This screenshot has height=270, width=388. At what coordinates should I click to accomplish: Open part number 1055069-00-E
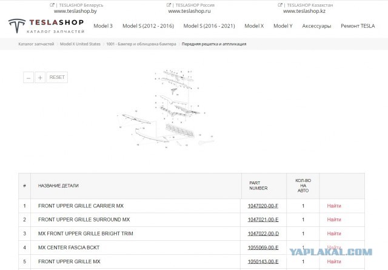[x=263, y=248]
